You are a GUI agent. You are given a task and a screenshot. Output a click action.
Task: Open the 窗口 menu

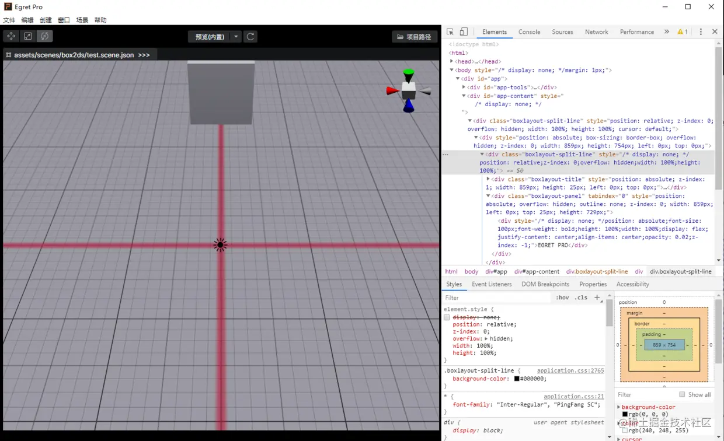64,20
